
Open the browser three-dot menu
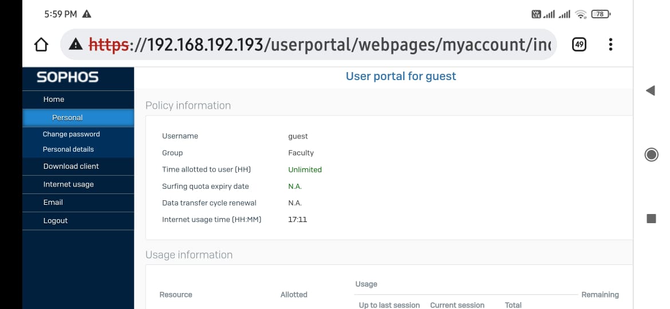point(611,44)
